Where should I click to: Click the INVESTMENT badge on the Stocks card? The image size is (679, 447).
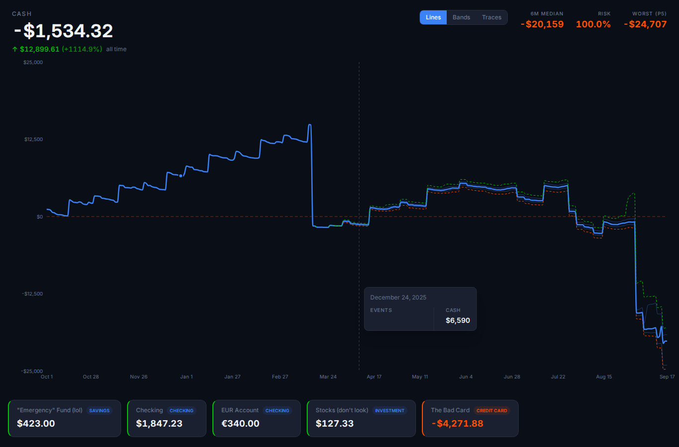click(390, 410)
